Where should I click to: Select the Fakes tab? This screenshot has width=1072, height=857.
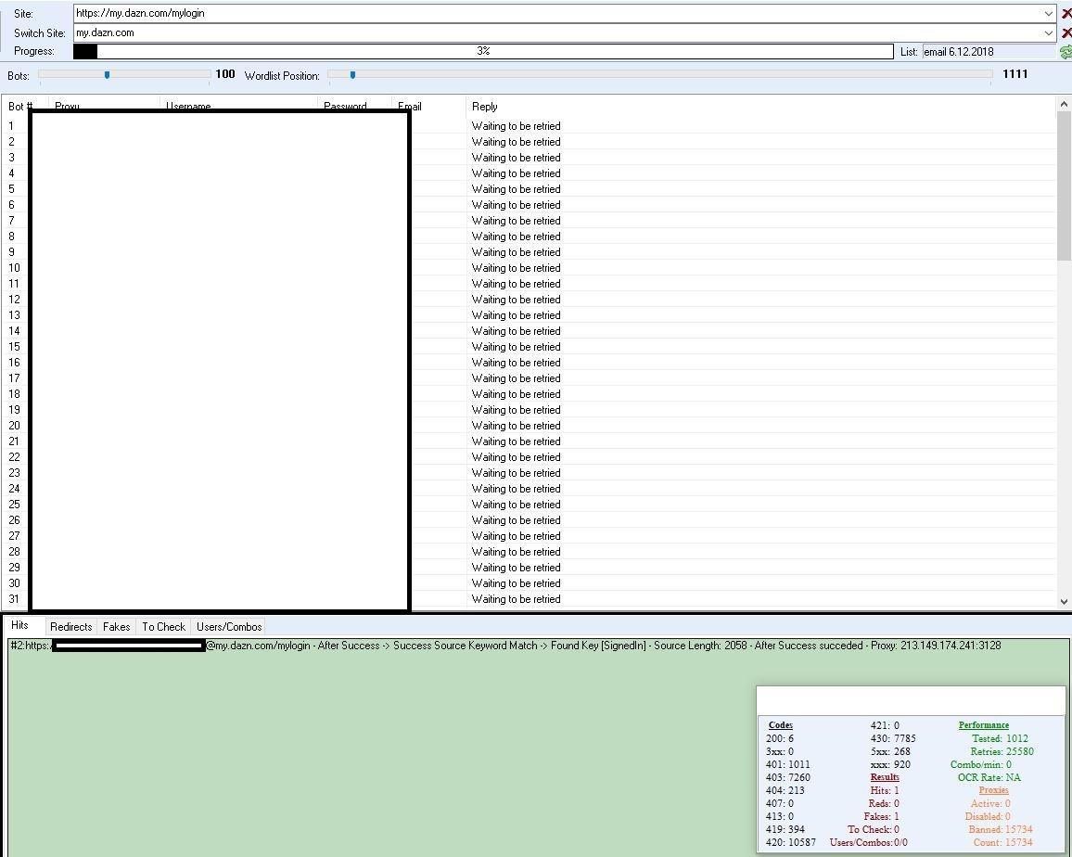(x=116, y=627)
